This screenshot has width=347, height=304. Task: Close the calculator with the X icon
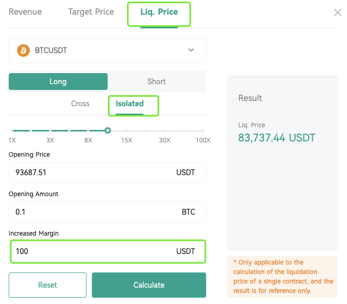pos(338,13)
